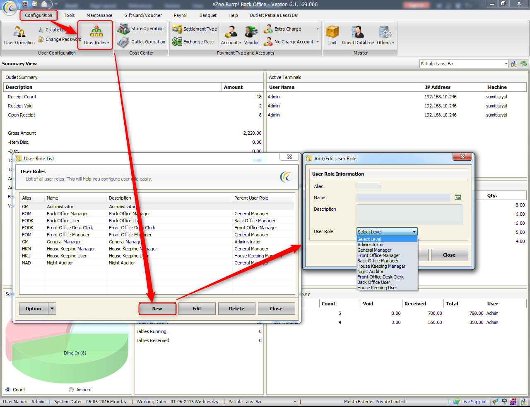
Task: Open Exchange Rate in the ribbon
Action: tap(193, 42)
